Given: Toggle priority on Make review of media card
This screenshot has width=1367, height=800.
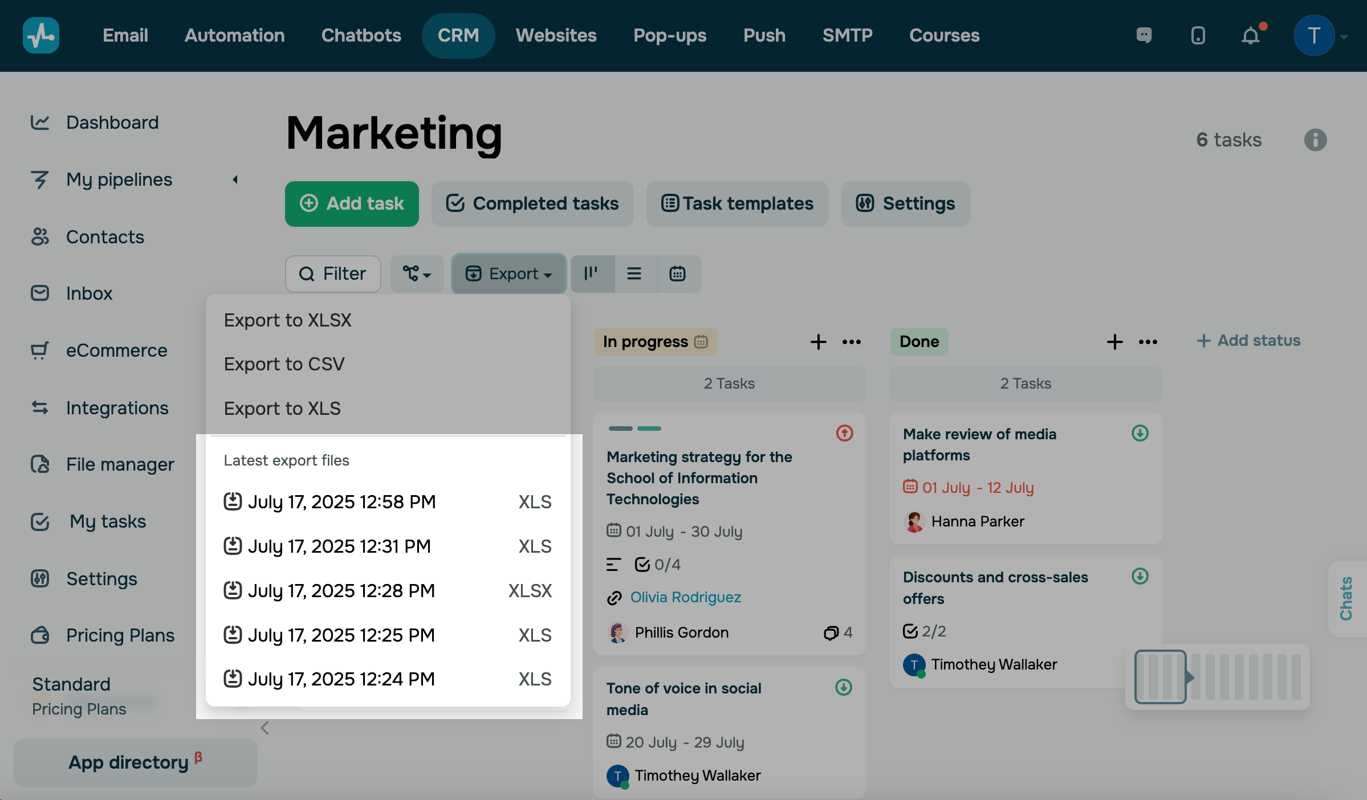Looking at the screenshot, I should coord(1140,434).
